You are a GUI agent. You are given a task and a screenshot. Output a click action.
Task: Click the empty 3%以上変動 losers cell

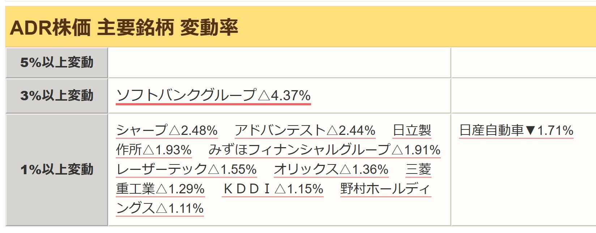coord(524,96)
